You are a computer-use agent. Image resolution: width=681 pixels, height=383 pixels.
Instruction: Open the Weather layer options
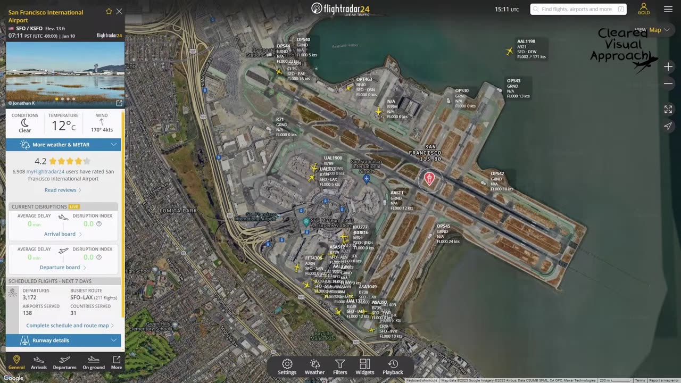click(x=314, y=367)
